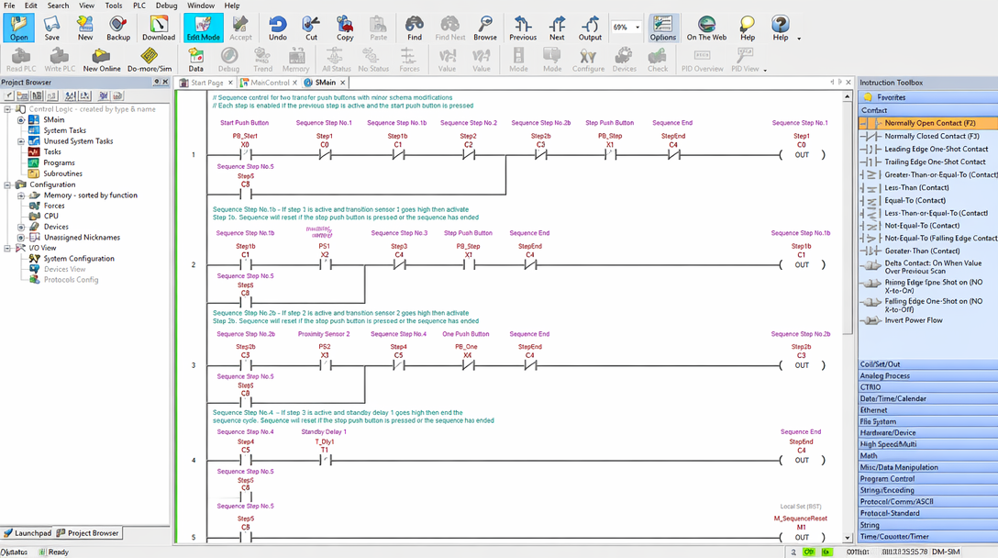
Task: Click the Help lightbulb icon
Action: pyautogui.click(x=748, y=28)
